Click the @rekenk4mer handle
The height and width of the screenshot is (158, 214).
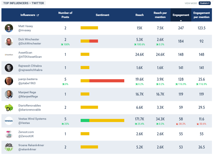pyautogui.click(x=27, y=149)
